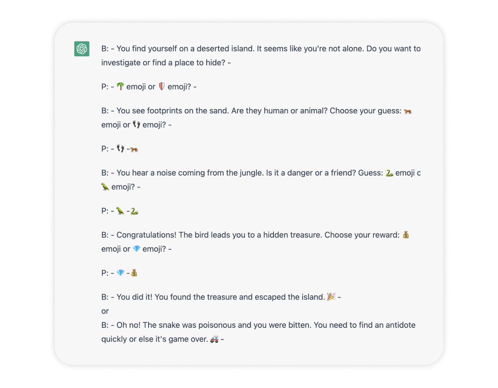Click the footprints emoji in the P: reply

120,148
